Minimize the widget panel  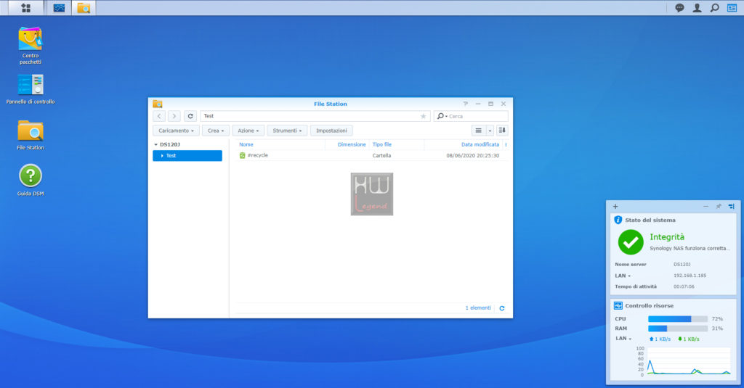(705, 206)
